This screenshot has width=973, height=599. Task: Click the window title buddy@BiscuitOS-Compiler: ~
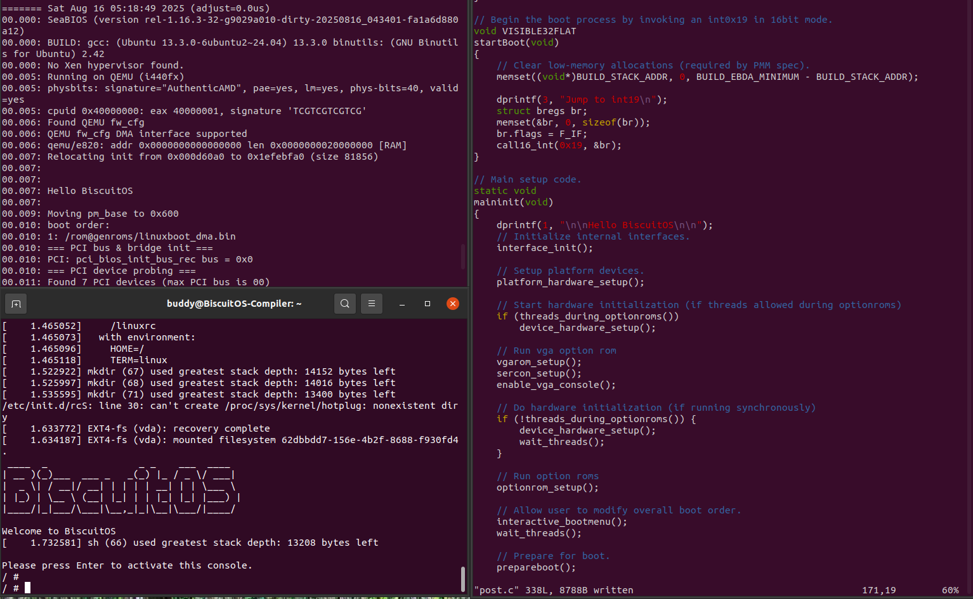click(234, 304)
